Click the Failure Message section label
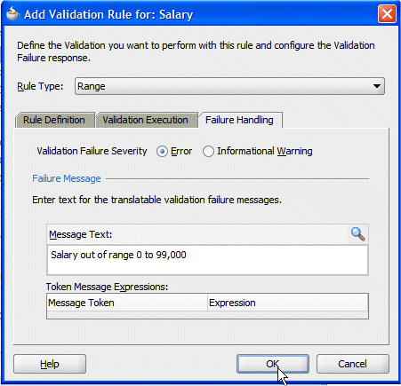This screenshot has width=401, height=386. point(67,178)
